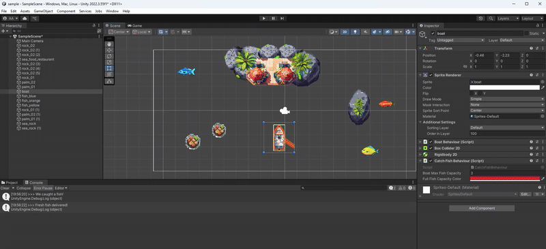Viewport: 546px width, 249px height.
Task: Select the Move tool in Scene toolbar
Action: 109,50
